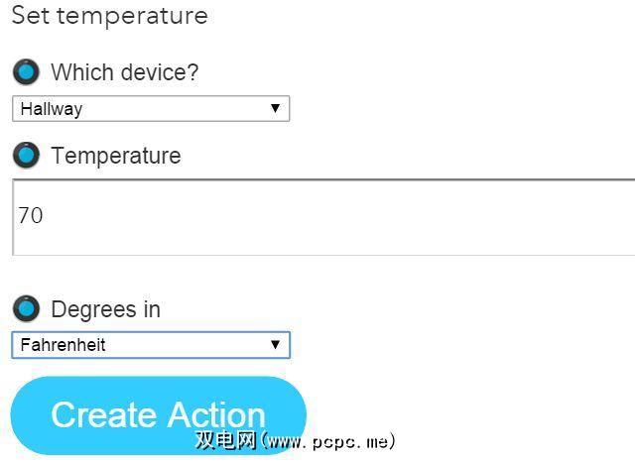
Task: Click the arrow on the Hallway dropdown
Action: (275, 109)
